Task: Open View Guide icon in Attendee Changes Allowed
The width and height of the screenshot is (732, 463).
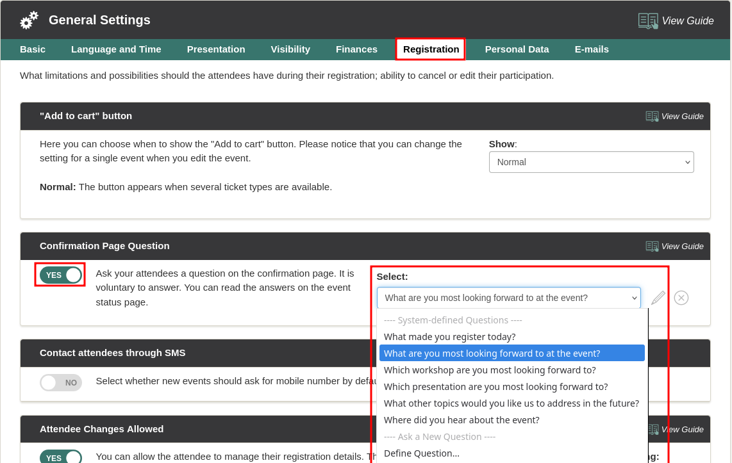Action: pos(653,430)
